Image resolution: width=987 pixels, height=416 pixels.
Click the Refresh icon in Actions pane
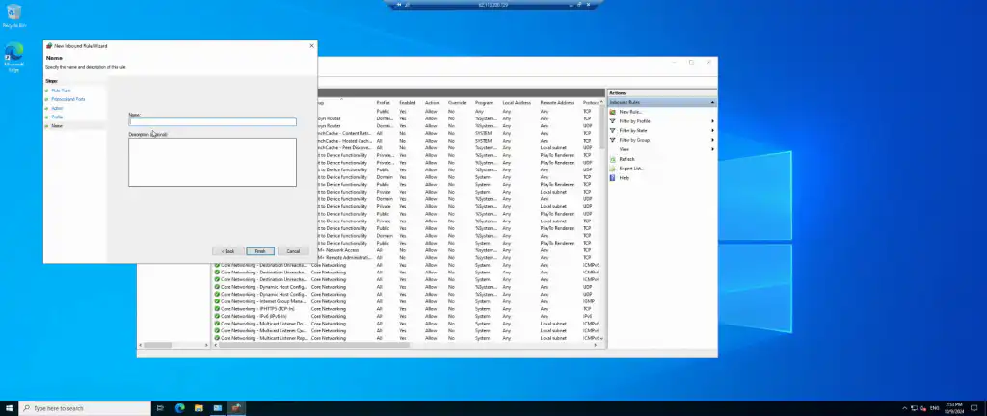(612, 159)
